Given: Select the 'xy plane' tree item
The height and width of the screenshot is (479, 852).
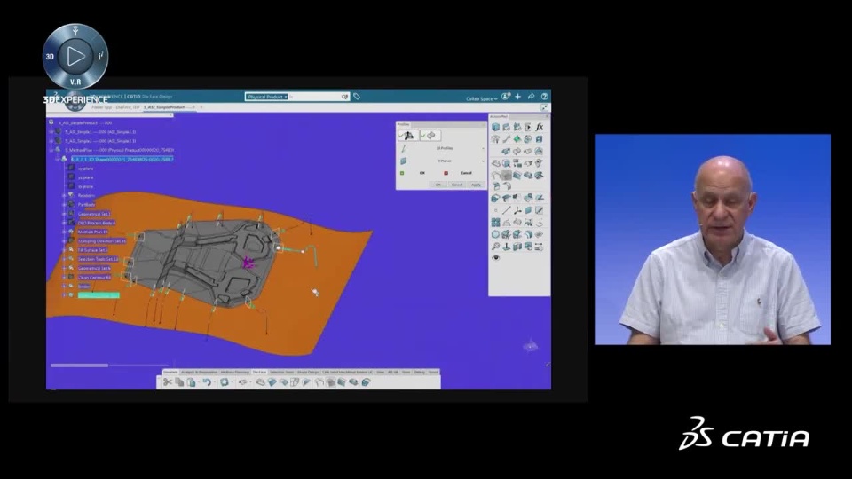Looking at the screenshot, I should click(x=85, y=169).
